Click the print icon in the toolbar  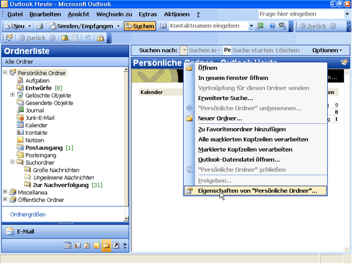tap(40, 26)
